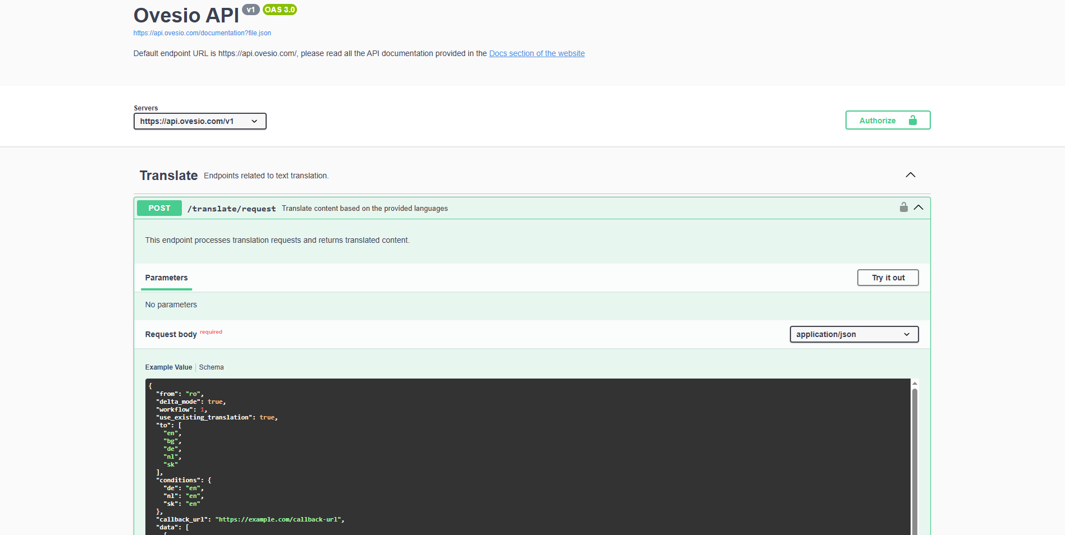The image size is (1065, 535).
Task: Click the scroll-up arrow of code block
Action: (x=915, y=383)
